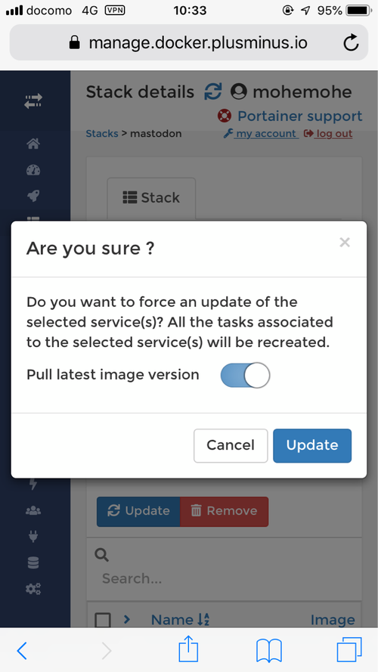Disable Pull latest image version switch
This screenshot has height=672, width=378.
(245, 376)
